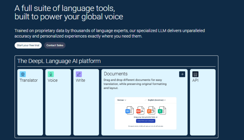Click 'Drag your documents here, or' text
This screenshot has width=244, height=140.
[146, 117]
